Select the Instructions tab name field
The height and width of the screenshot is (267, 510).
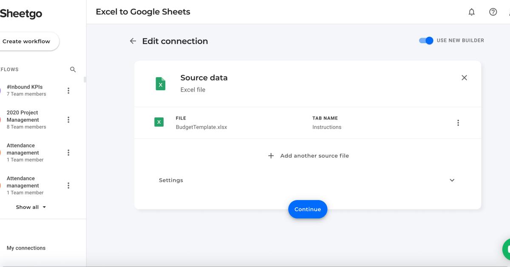tap(327, 127)
